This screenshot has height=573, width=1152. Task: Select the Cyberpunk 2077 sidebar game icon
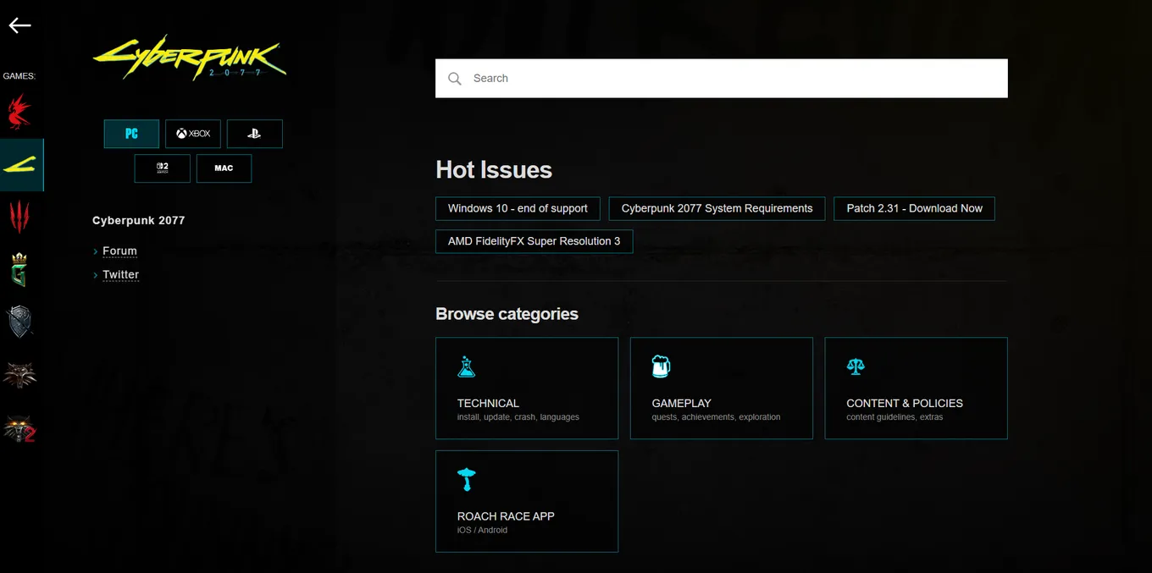(20, 165)
